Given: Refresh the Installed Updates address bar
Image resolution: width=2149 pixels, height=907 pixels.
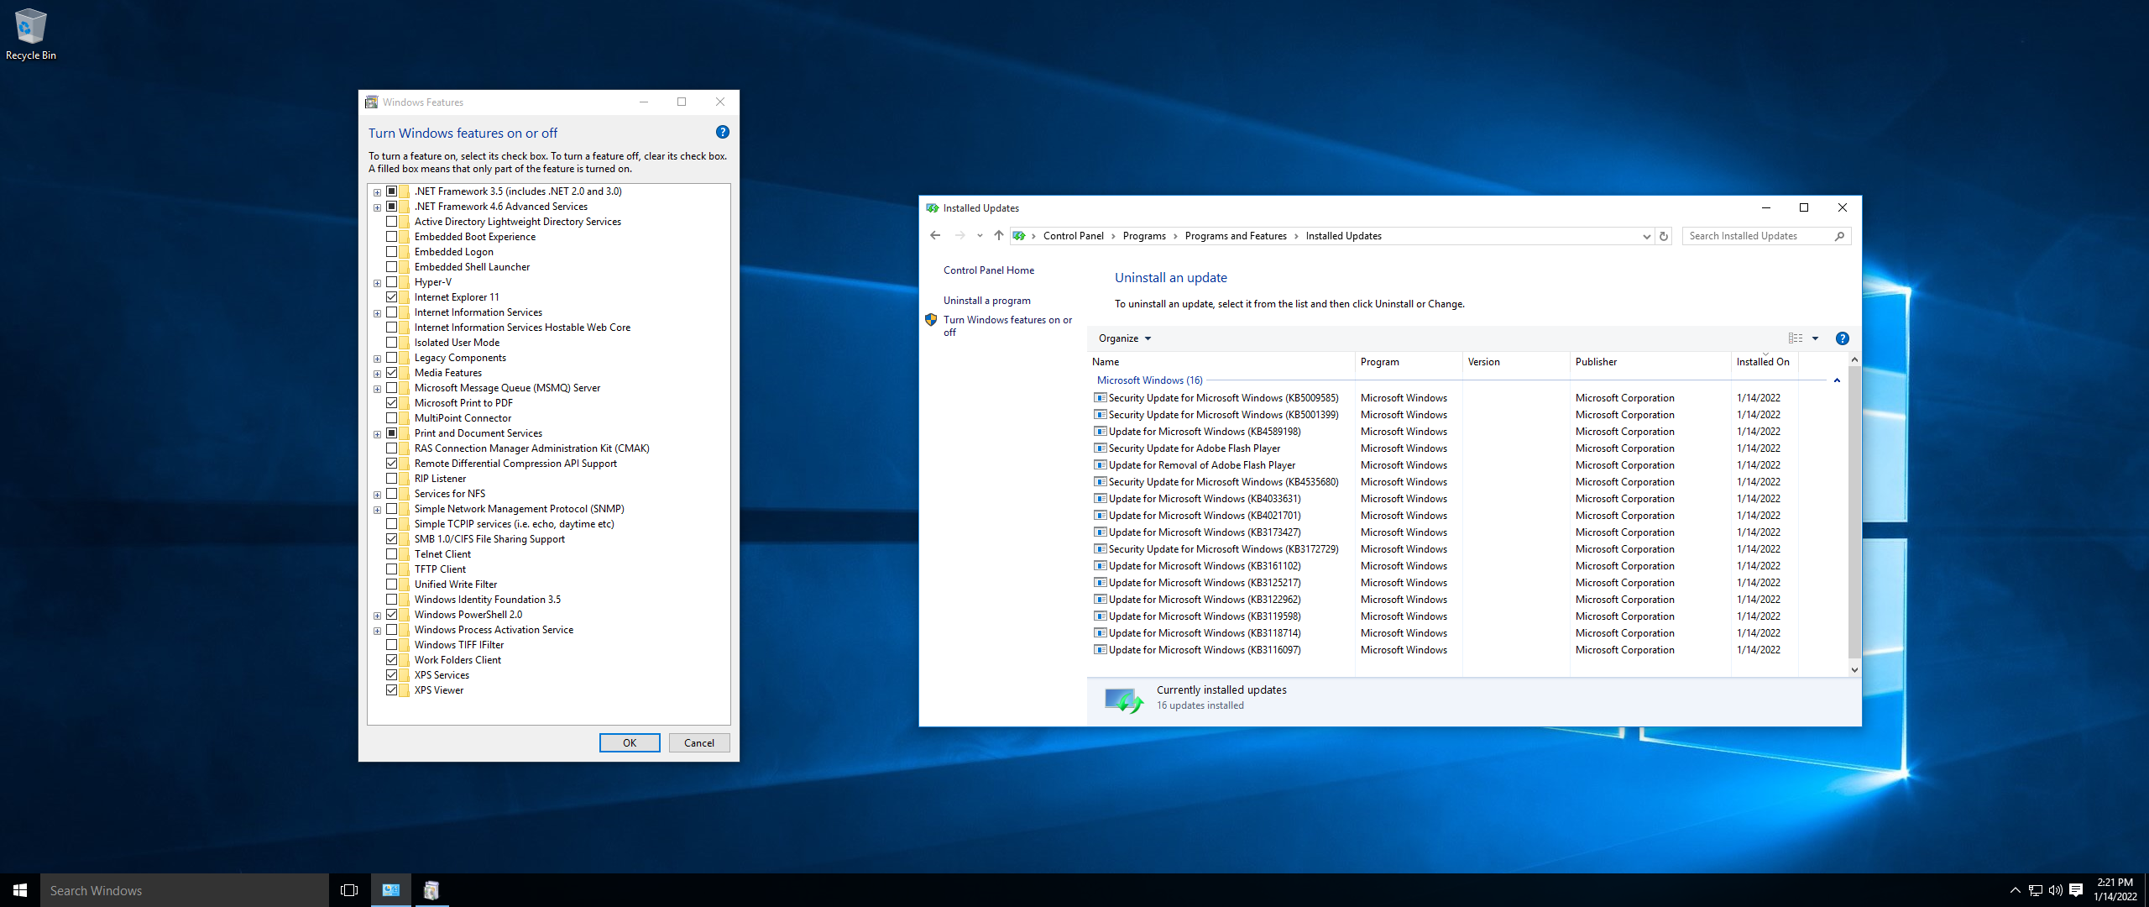Looking at the screenshot, I should click(x=1663, y=236).
